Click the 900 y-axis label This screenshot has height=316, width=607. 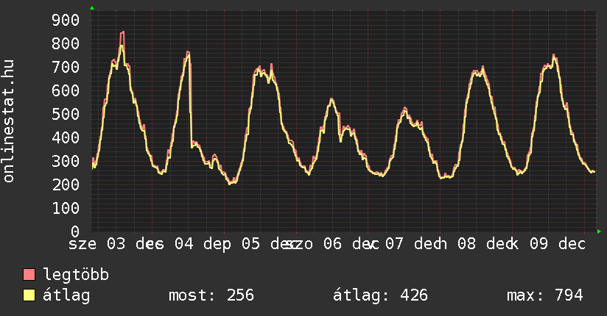[x=66, y=20]
